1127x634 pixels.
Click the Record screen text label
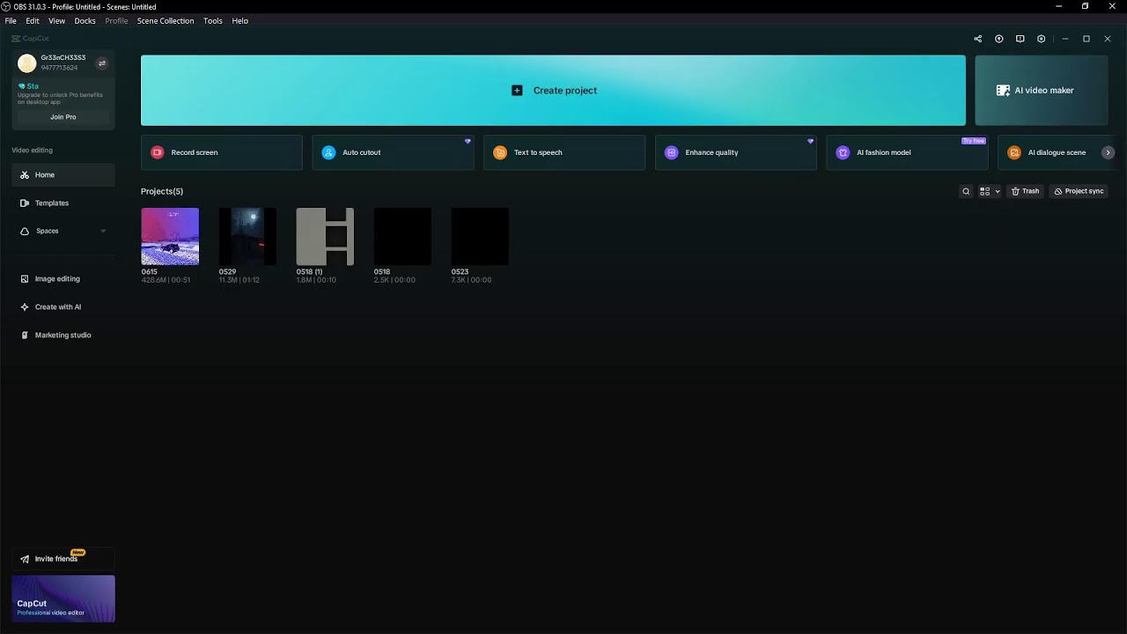(195, 152)
